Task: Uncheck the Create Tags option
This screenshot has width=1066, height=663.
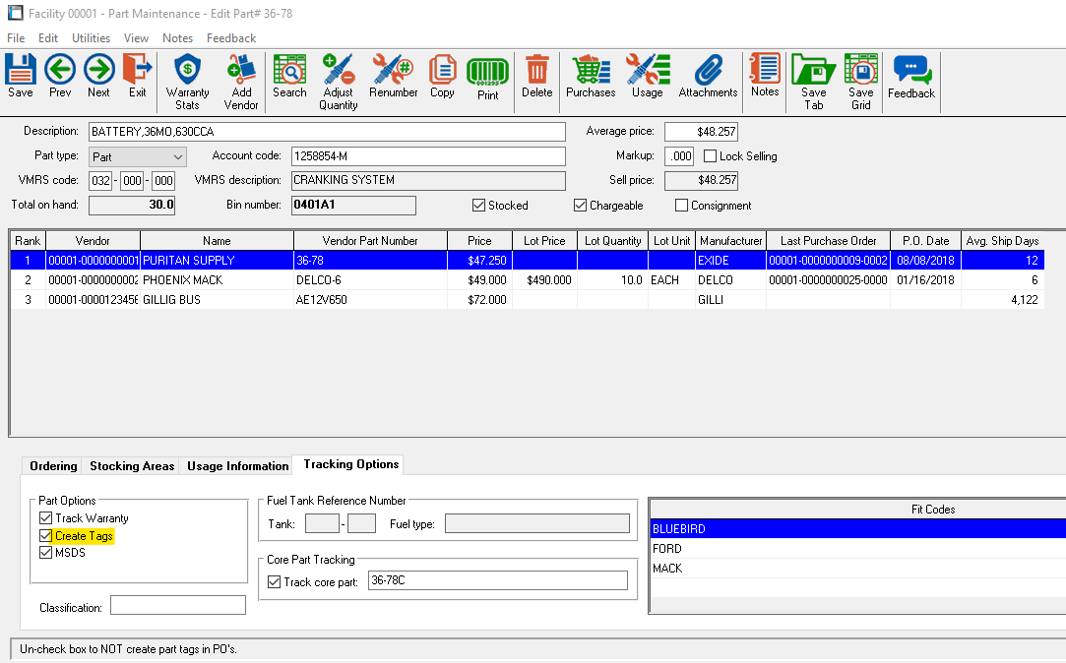Action: click(x=45, y=536)
